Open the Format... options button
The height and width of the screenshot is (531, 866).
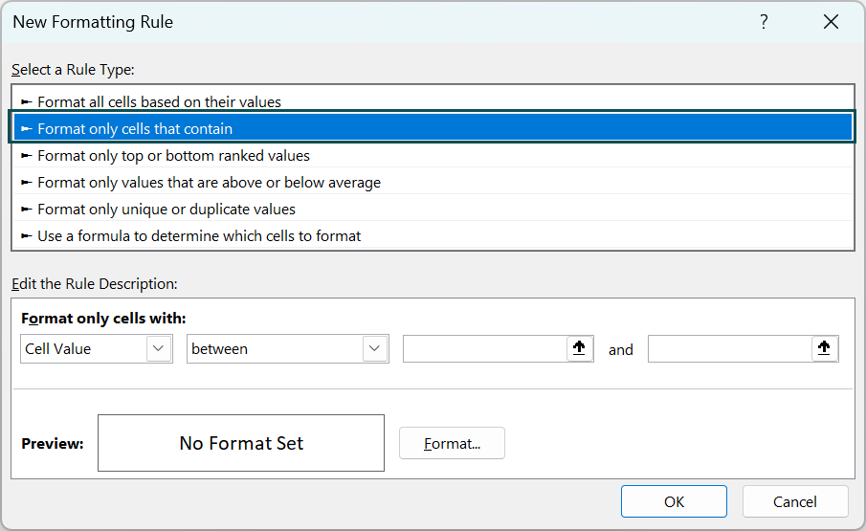pyautogui.click(x=452, y=443)
